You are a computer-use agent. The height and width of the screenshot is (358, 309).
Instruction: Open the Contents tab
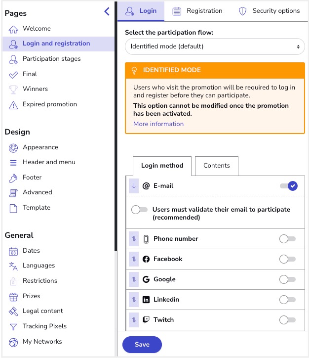217,166
